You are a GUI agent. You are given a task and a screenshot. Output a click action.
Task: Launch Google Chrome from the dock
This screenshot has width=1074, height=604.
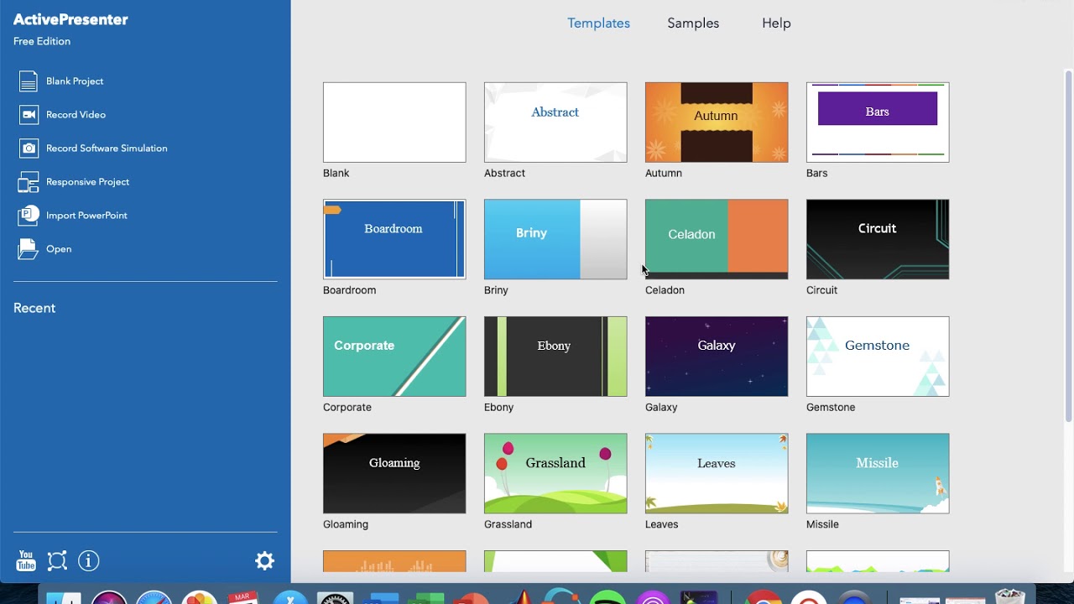pos(764,597)
